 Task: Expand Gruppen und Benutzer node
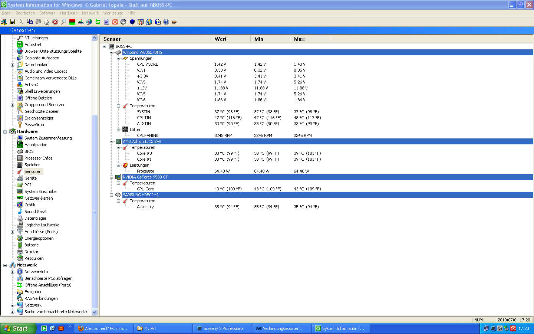[12, 105]
